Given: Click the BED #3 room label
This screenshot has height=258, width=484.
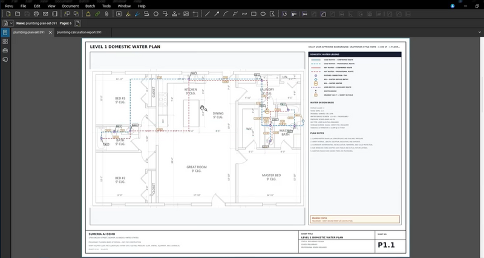Looking at the screenshot, I should point(120,98).
